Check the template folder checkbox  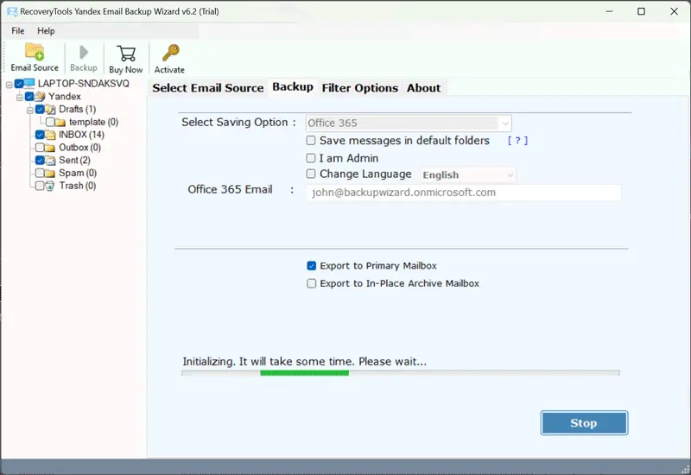50,122
